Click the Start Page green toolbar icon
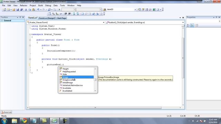The width and height of the screenshot is (221, 124). pos(154,10)
